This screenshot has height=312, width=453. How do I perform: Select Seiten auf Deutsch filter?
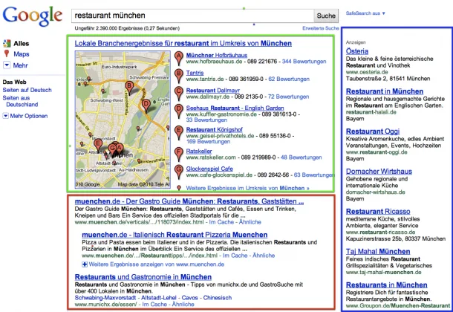[27, 90]
